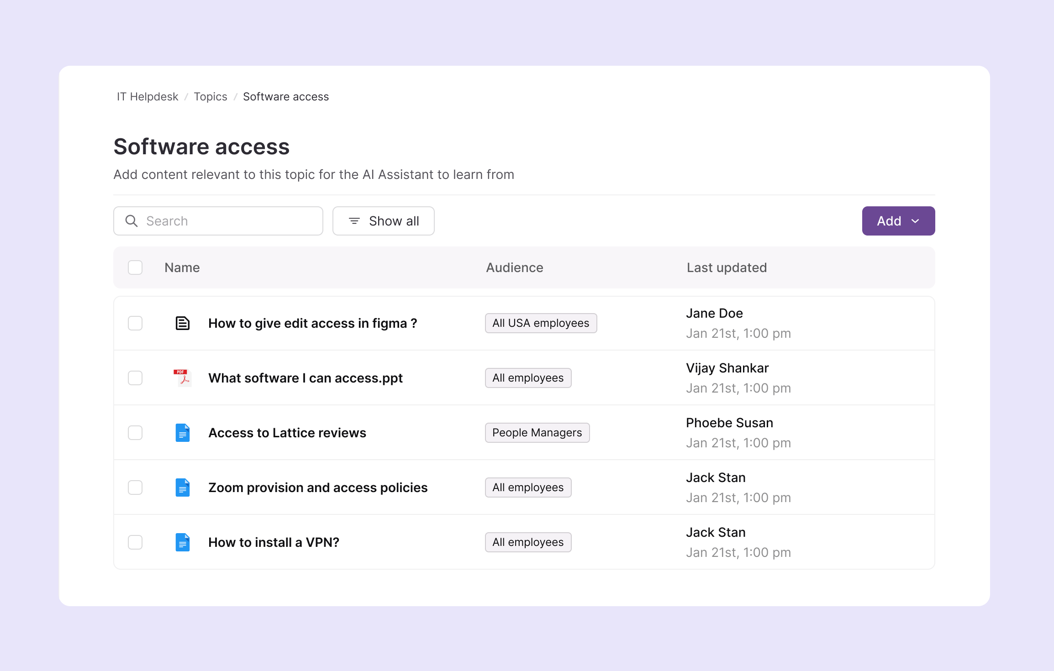Click the magnifying glass search icon
The height and width of the screenshot is (671, 1054).
(132, 221)
